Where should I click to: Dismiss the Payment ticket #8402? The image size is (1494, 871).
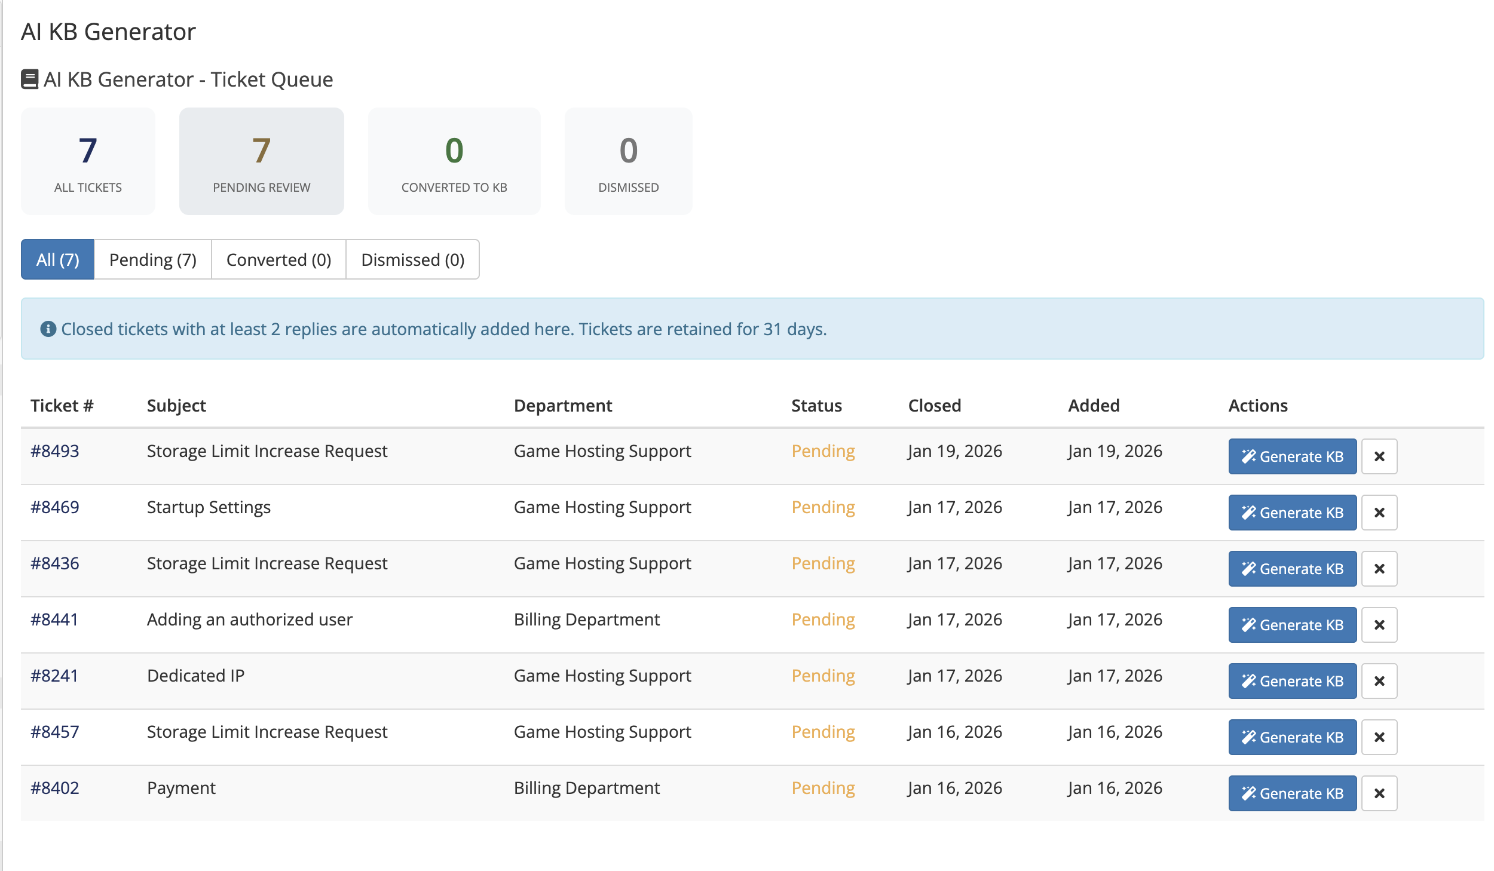1379,793
